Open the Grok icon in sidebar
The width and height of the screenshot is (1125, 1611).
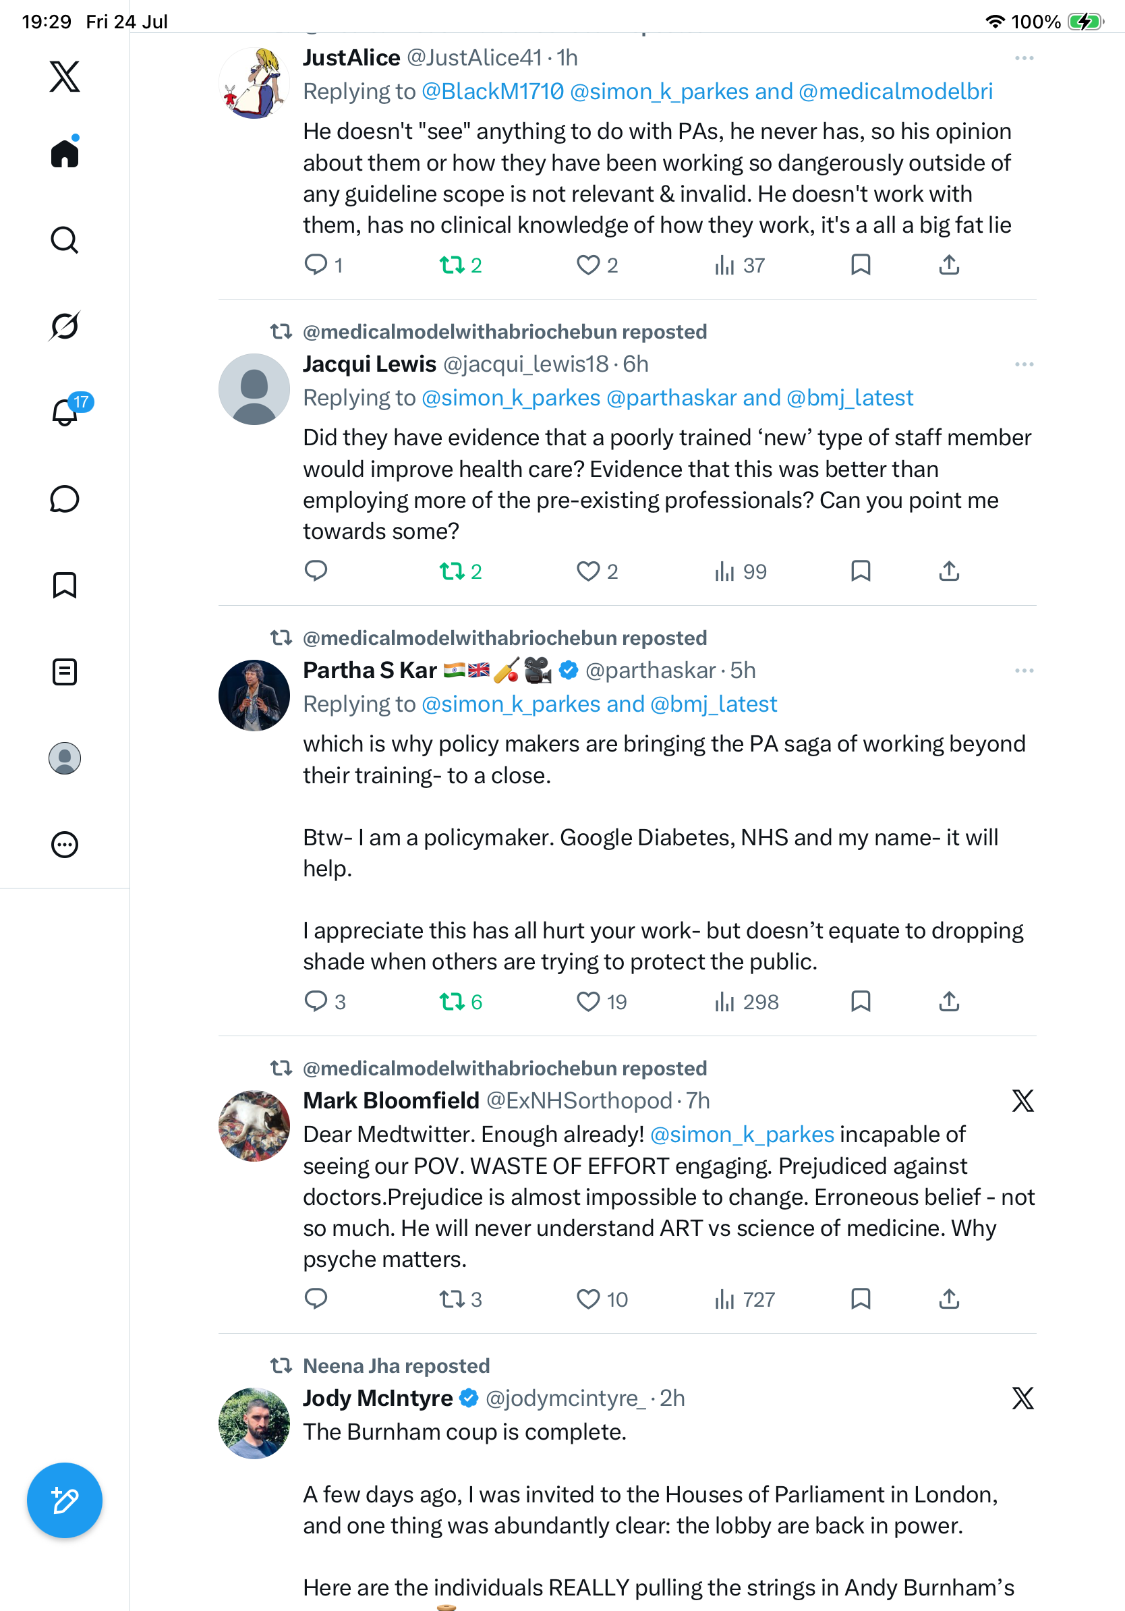click(65, 326)
